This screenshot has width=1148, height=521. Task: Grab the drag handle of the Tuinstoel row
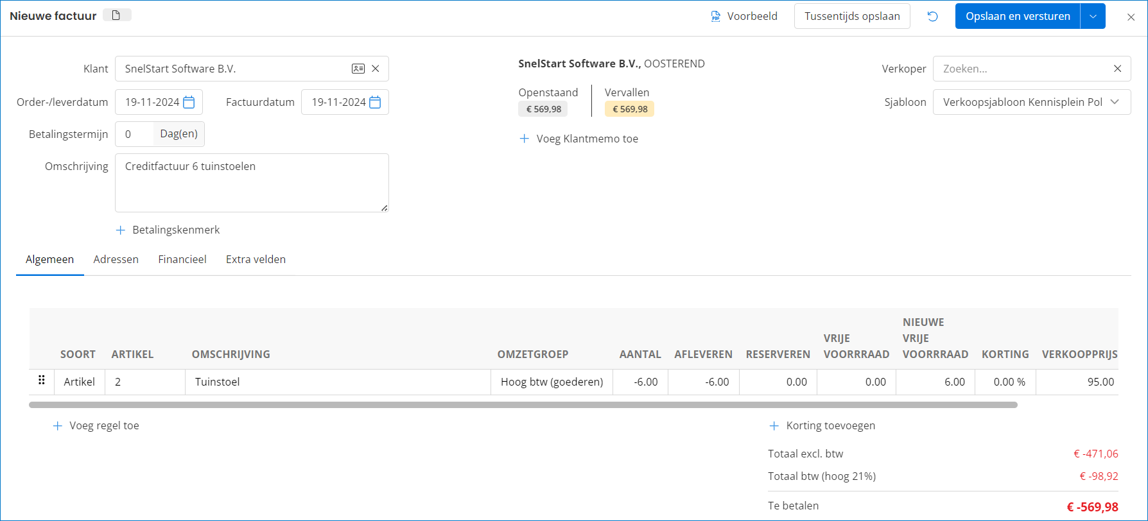[42, 380]
